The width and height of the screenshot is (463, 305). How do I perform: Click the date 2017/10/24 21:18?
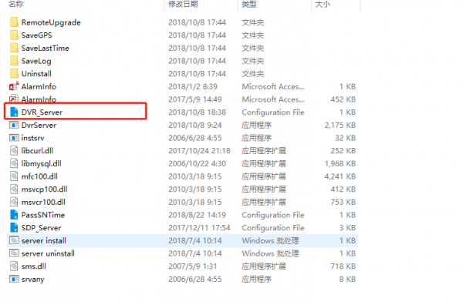pyautogui.click(x=199, y=151)
